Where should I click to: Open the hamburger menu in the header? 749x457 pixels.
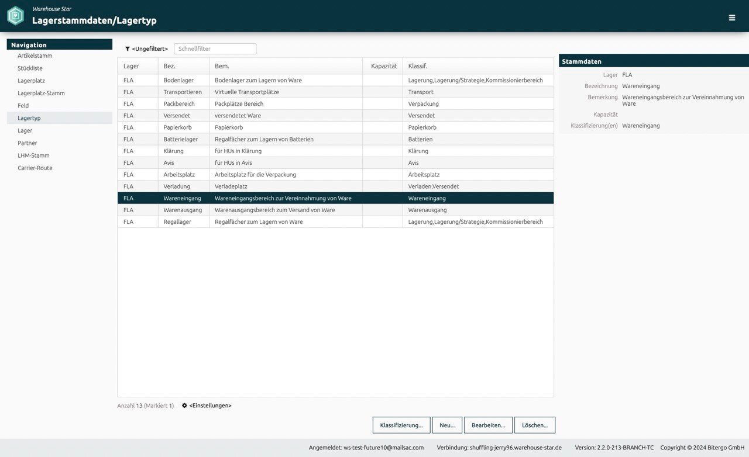(x=732, y=18)
